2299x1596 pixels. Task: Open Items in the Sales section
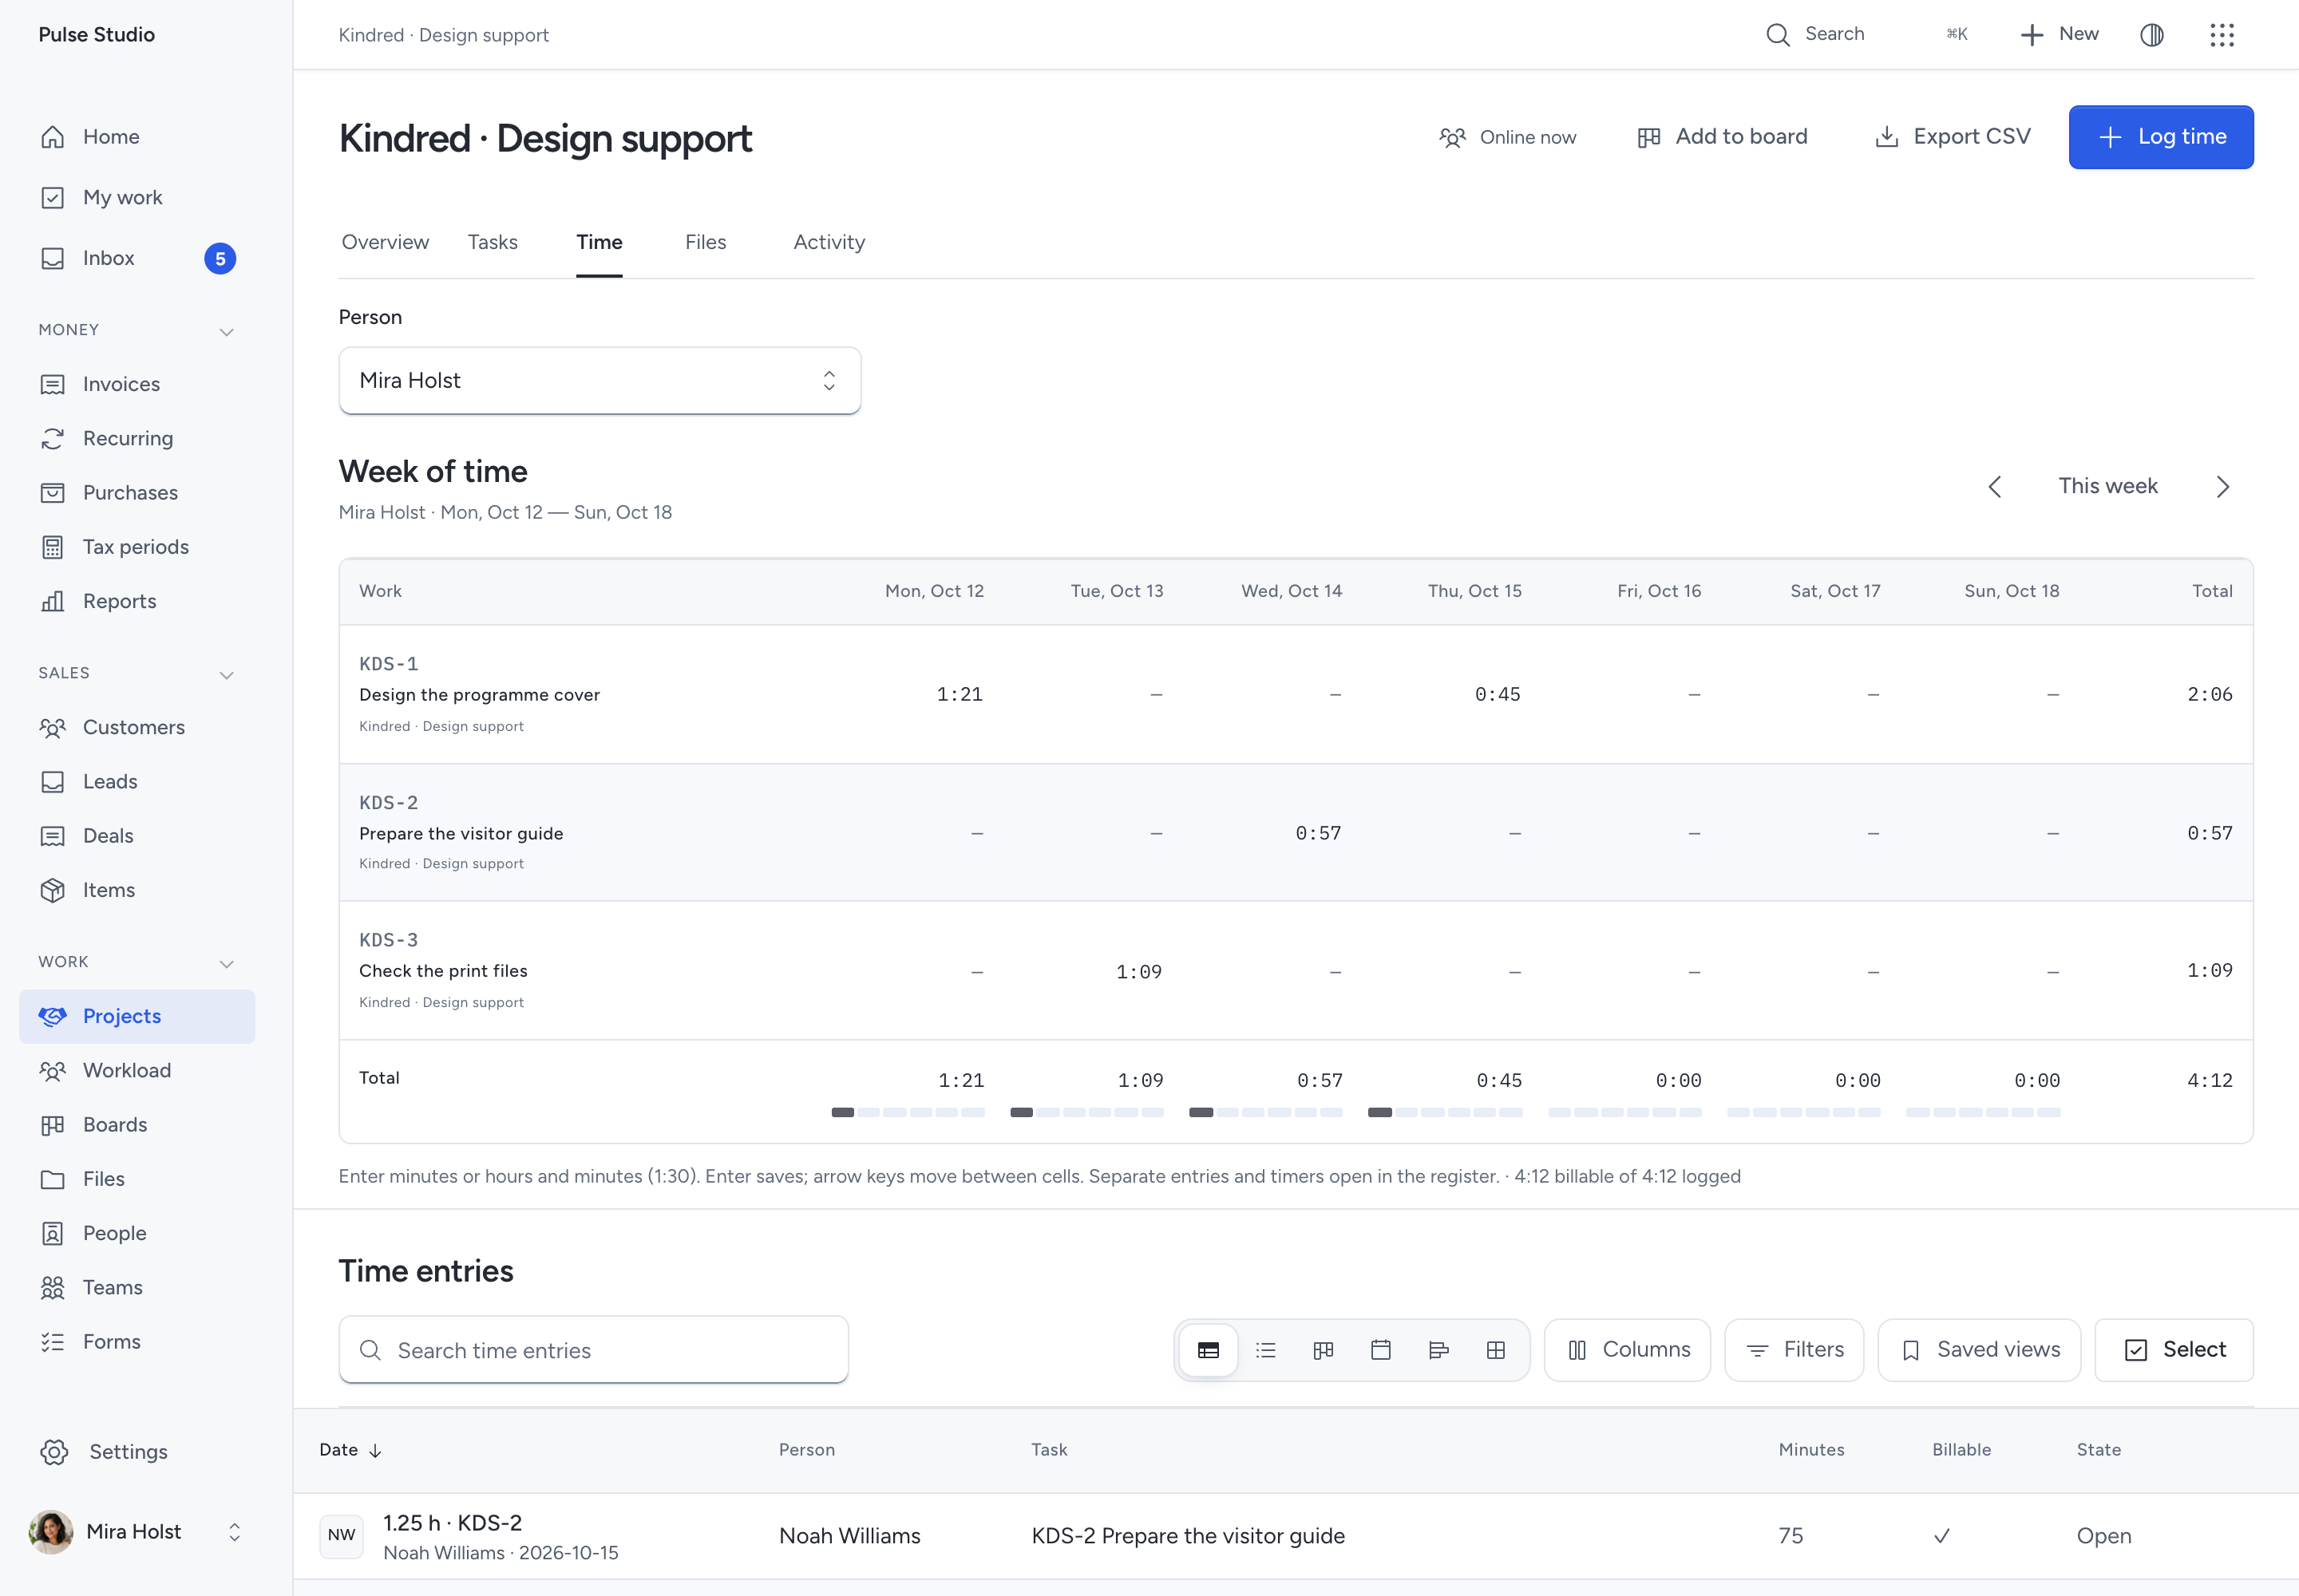137,890
